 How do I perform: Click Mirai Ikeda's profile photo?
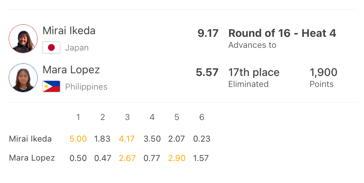click(23, 39)
